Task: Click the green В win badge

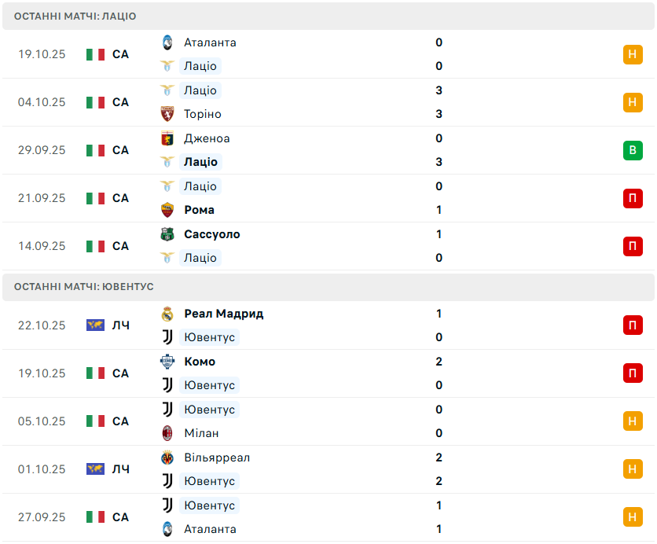Action: click(x=633, y=150)
